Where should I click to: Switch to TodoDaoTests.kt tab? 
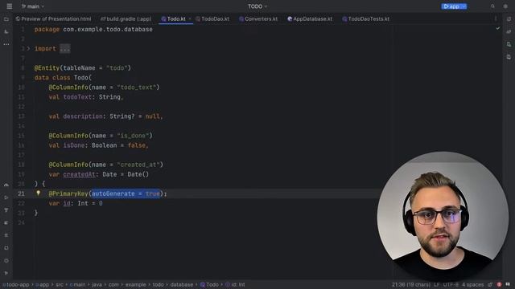pos(366,18)
